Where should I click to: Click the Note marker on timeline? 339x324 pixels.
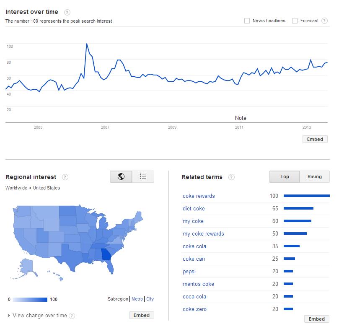click(241, 118)
